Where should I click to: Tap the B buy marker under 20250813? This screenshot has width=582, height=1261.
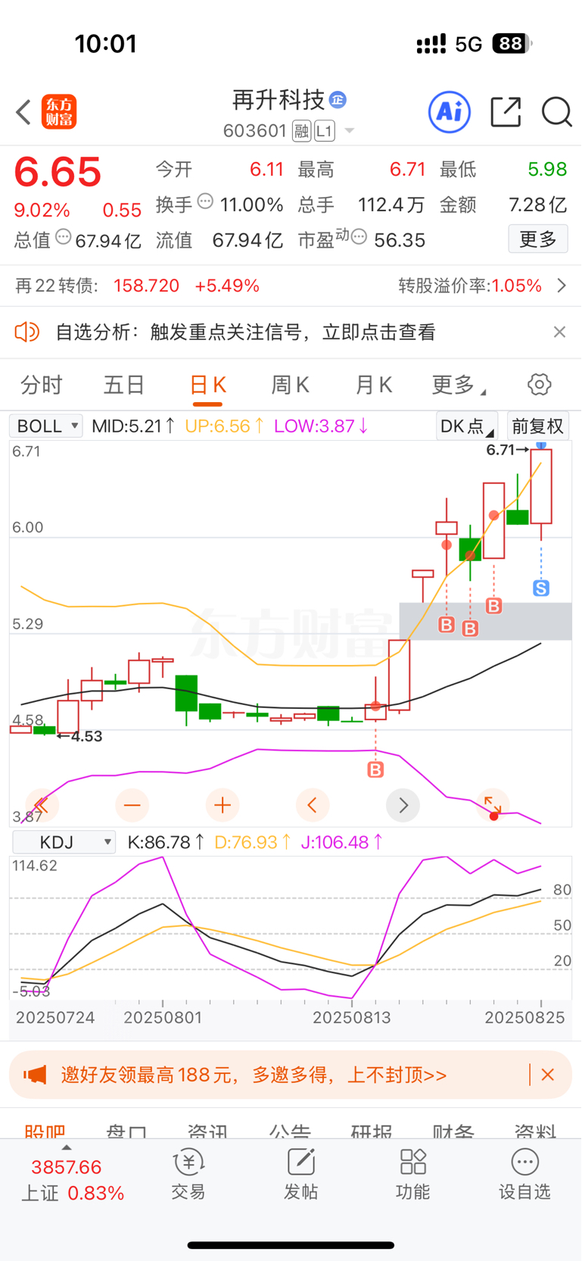click(375, 770)
